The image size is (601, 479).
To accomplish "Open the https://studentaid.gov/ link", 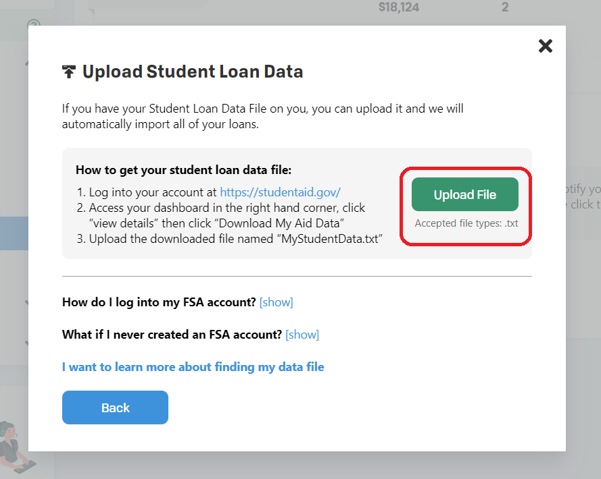I will [280, 192].
